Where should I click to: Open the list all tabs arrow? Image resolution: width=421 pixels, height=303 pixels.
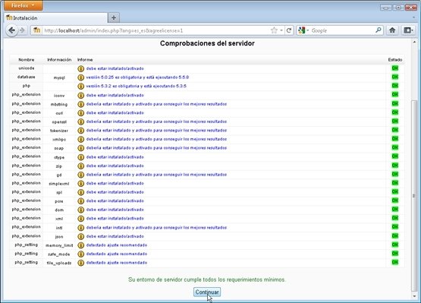click(x=413, y=17)
